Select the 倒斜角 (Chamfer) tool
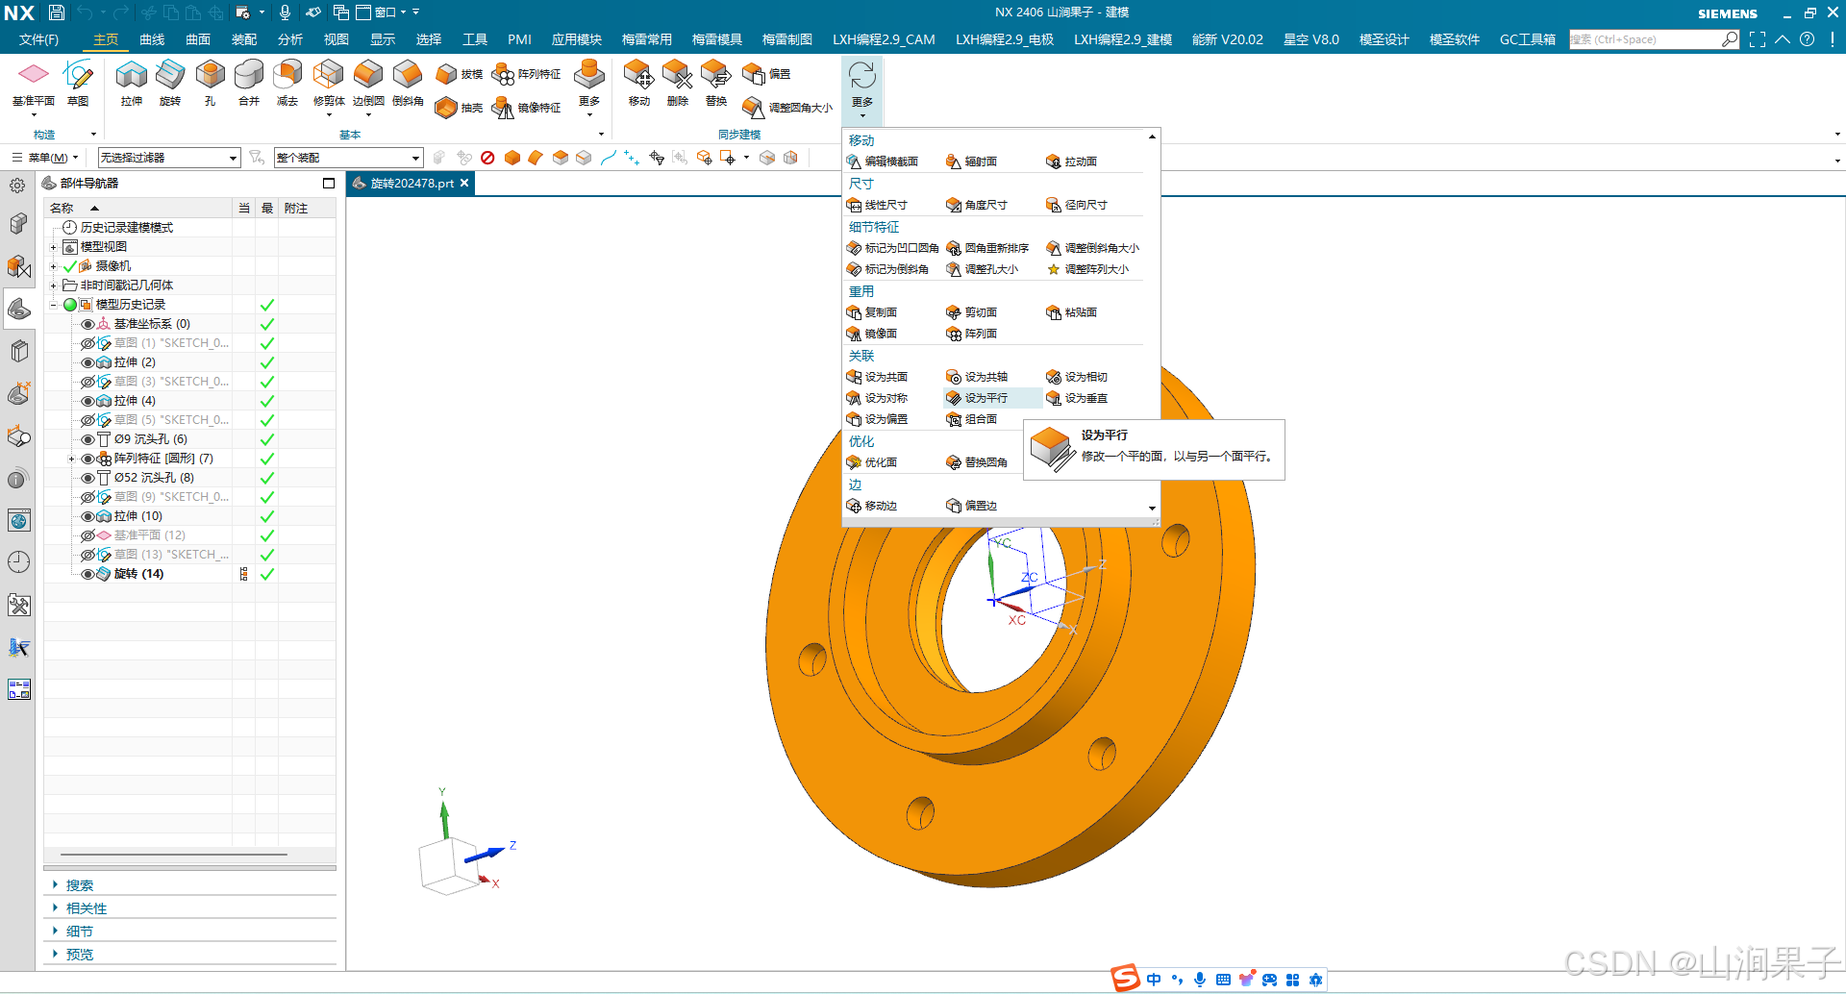Screen dimensions: 1846x994 pos(408,83)
